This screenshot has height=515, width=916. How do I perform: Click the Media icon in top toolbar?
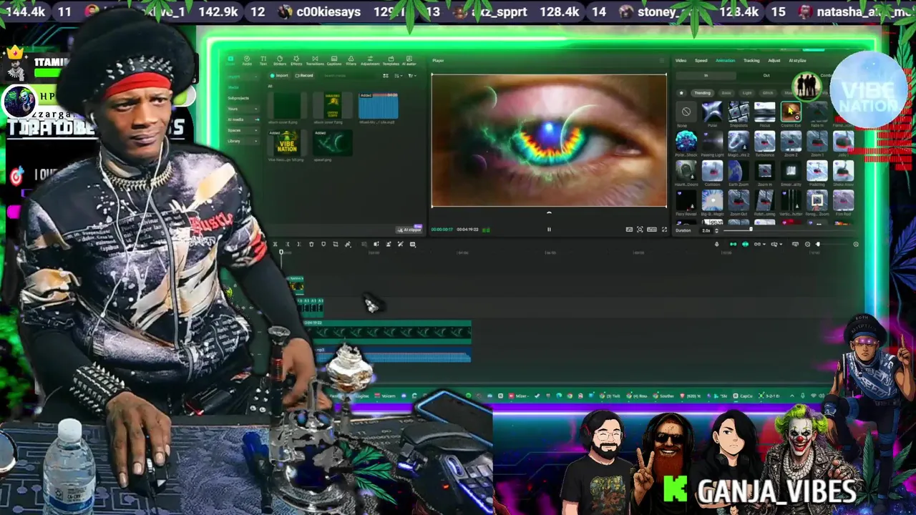click(230, 61)
